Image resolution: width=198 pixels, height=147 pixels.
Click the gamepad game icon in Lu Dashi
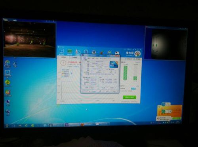tap(117, 53)
